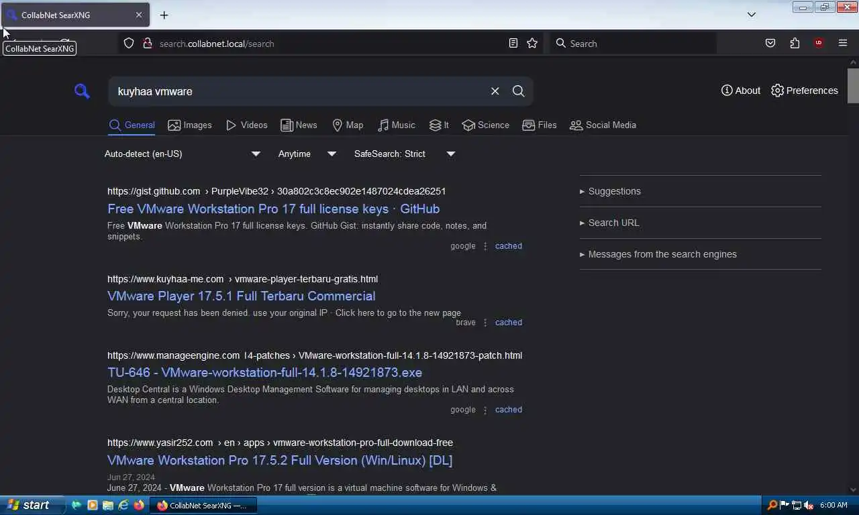Launch Firefox from the quick launch bar
Viewport: 859px width, 515px height.
139,506
